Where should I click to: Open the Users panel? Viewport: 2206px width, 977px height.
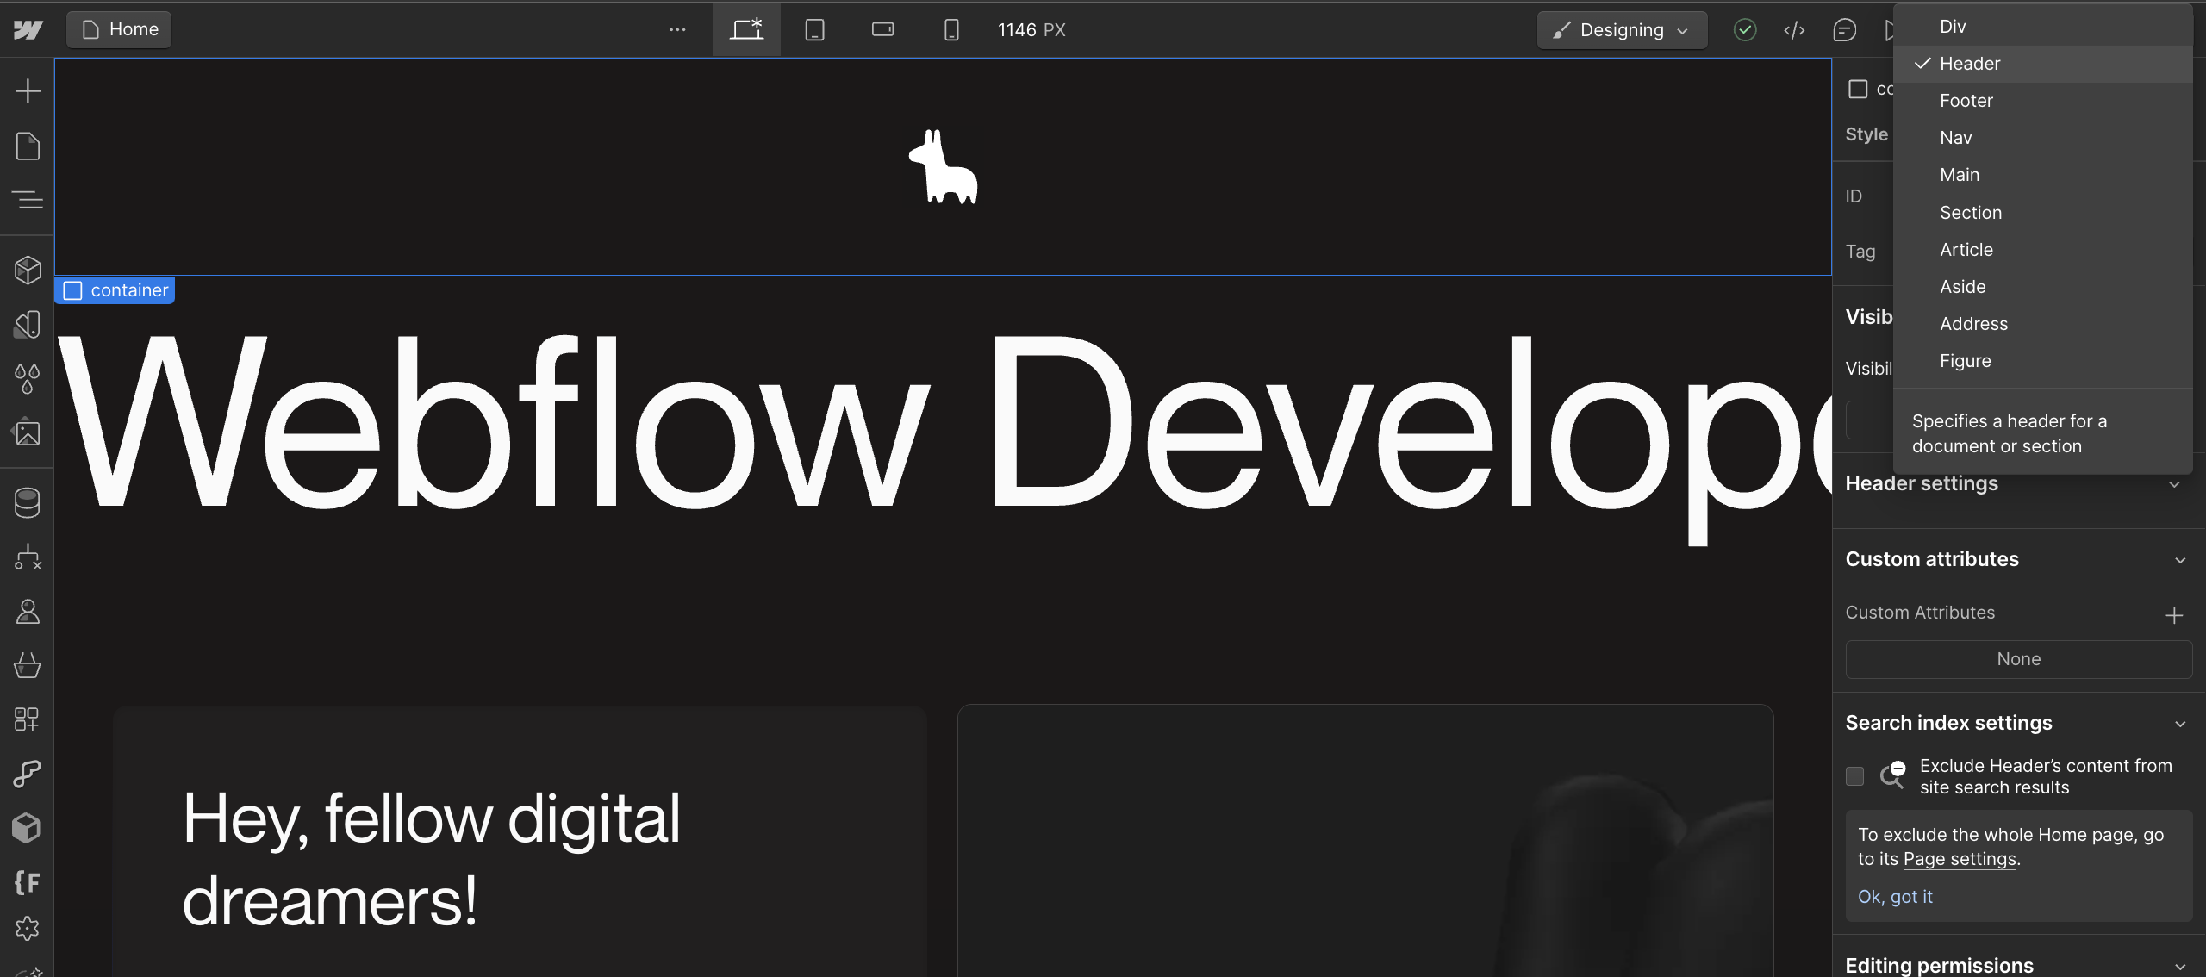click(28, 612)
